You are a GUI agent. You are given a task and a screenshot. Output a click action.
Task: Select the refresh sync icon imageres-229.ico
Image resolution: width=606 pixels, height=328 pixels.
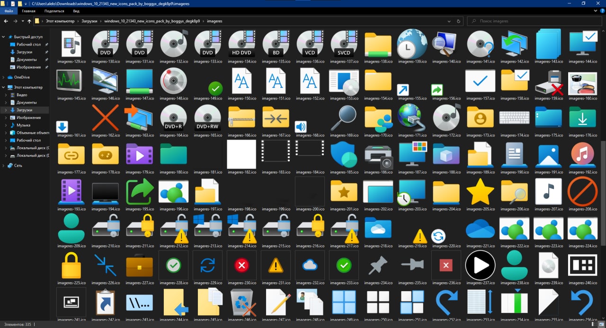click(208, 266)
